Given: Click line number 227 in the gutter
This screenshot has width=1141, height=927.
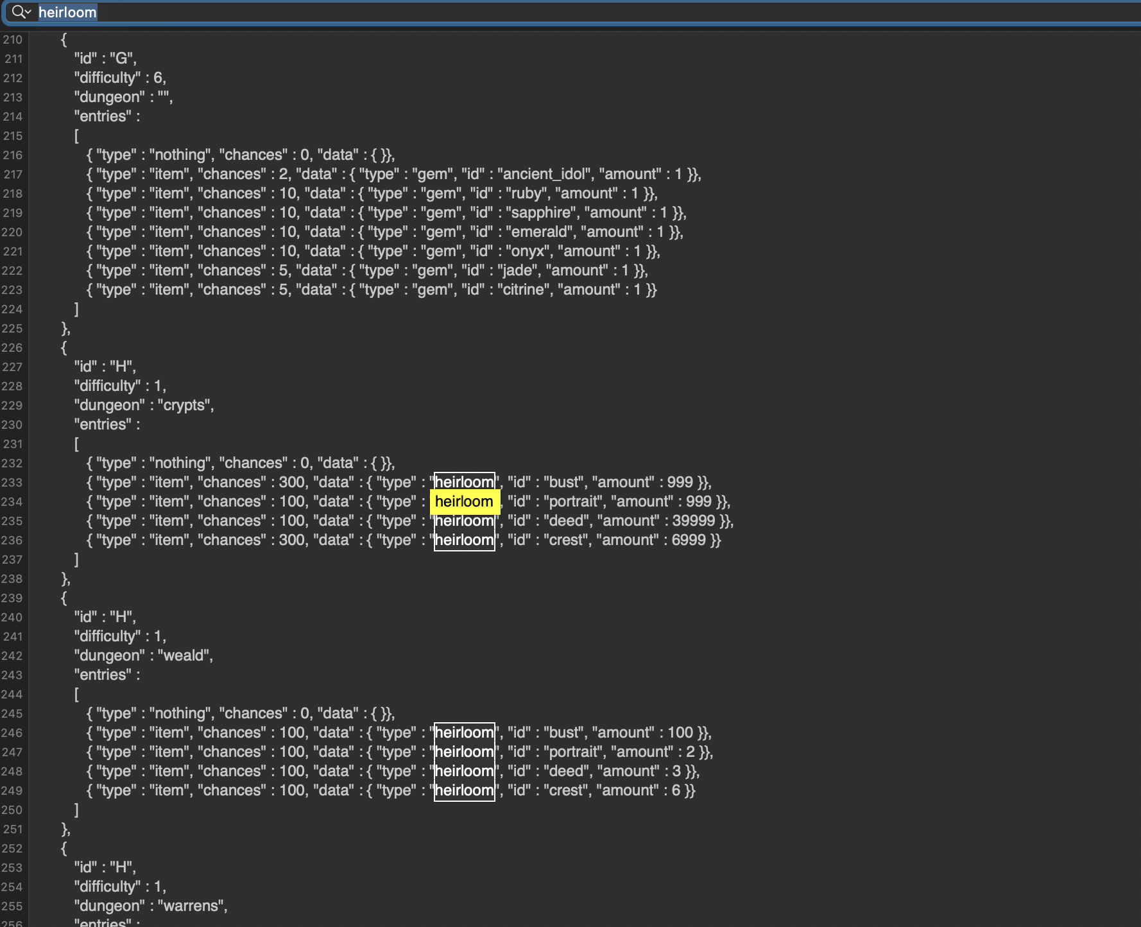Looking at the screenshot, I should 13,367.
